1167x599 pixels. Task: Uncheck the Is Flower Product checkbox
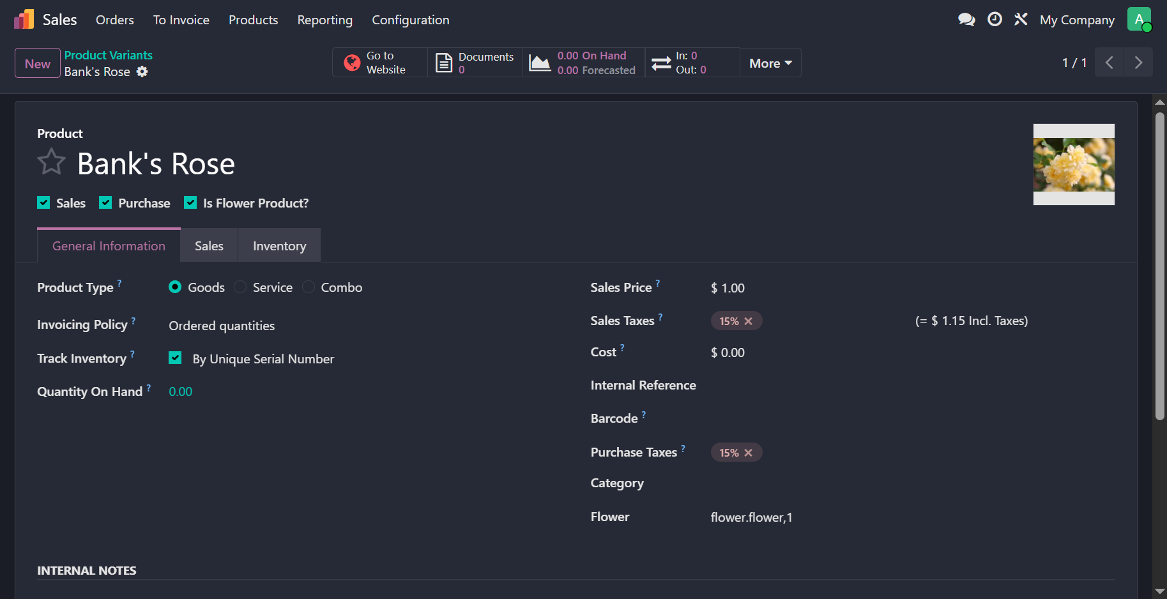[190, 202]
